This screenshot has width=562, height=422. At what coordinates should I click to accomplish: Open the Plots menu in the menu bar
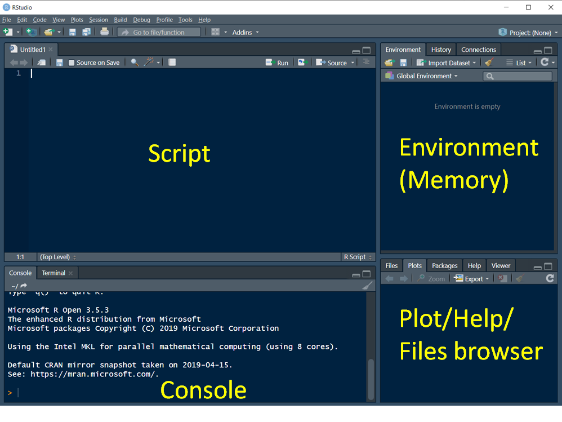click(x=77, y=20)
